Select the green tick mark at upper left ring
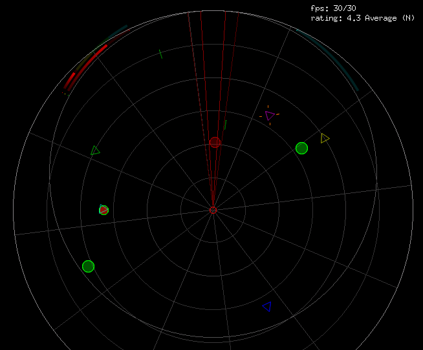Screen dimensions: 423x350 [161, 54]
